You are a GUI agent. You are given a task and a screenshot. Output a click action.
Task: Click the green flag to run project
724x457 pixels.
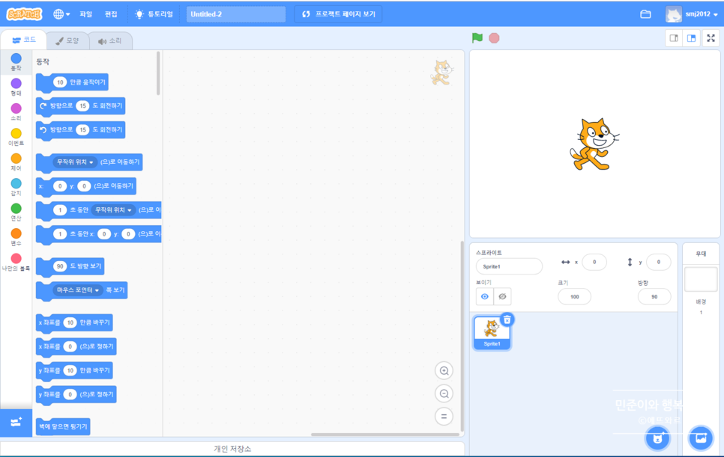click(477, 38)
